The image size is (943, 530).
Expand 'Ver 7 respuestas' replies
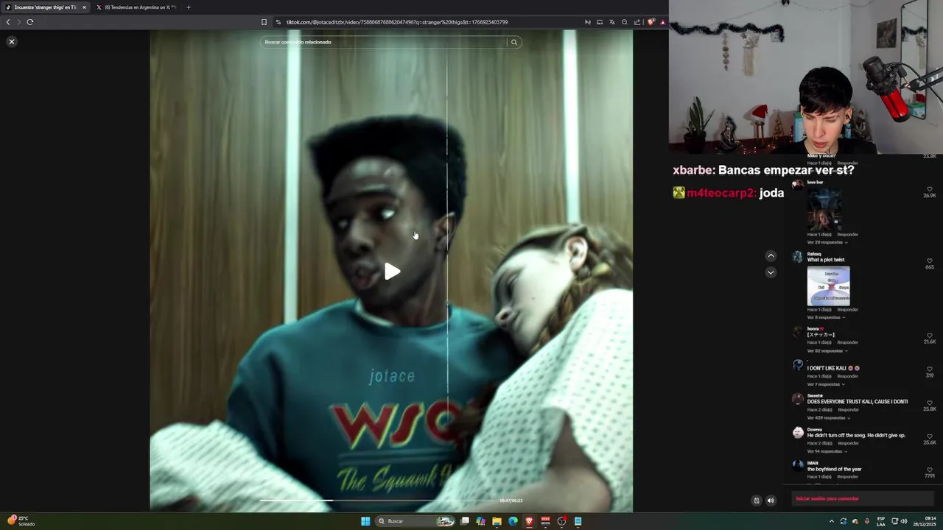(826, 384)
